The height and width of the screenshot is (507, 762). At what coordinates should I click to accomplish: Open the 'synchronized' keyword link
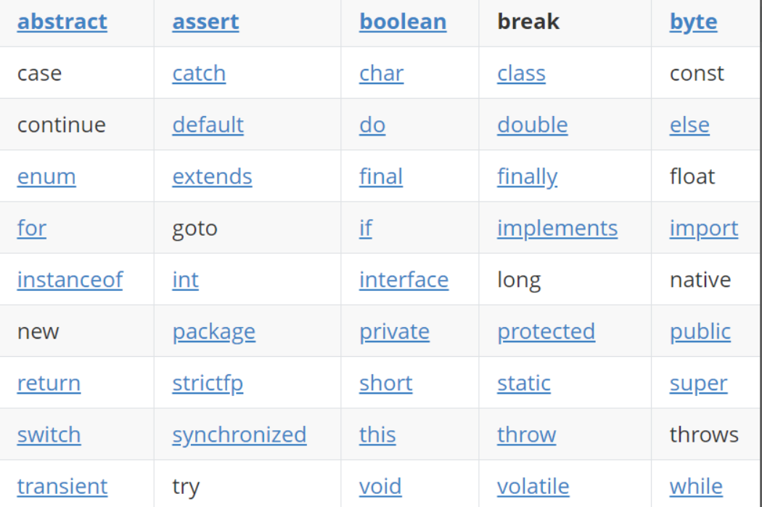pyautogui.click(x=239, y=434)
